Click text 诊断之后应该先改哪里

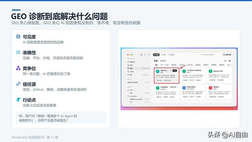pos(39,105)
